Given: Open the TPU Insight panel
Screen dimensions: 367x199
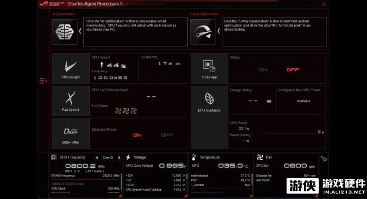Looking at the screenshot, I should click(x=71, y=68).
